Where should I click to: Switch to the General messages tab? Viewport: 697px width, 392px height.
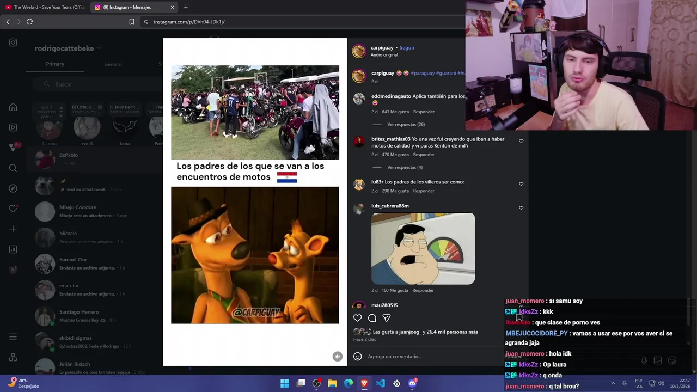(113, 64)
